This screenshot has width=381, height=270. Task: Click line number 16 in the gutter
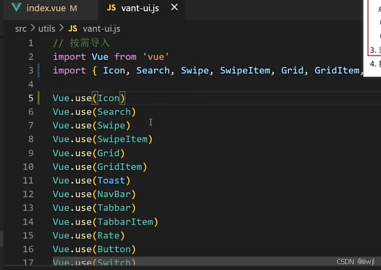pos(28,249)
